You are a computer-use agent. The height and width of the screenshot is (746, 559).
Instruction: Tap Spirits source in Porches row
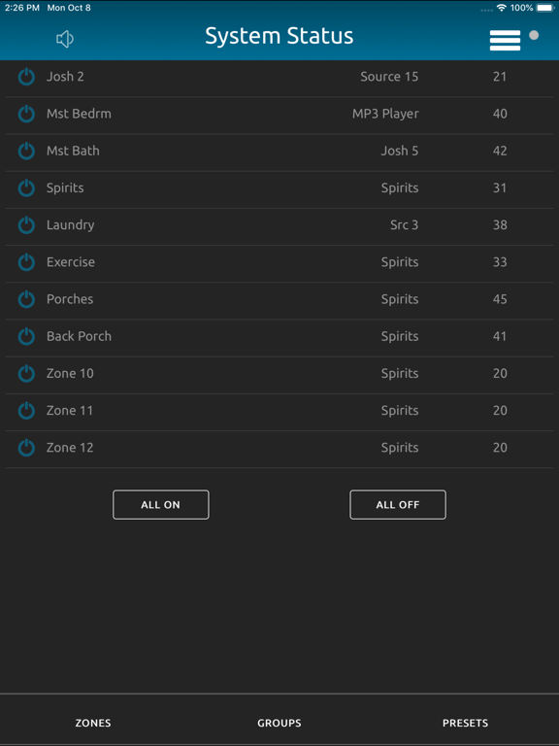click(x=400, y=299)
